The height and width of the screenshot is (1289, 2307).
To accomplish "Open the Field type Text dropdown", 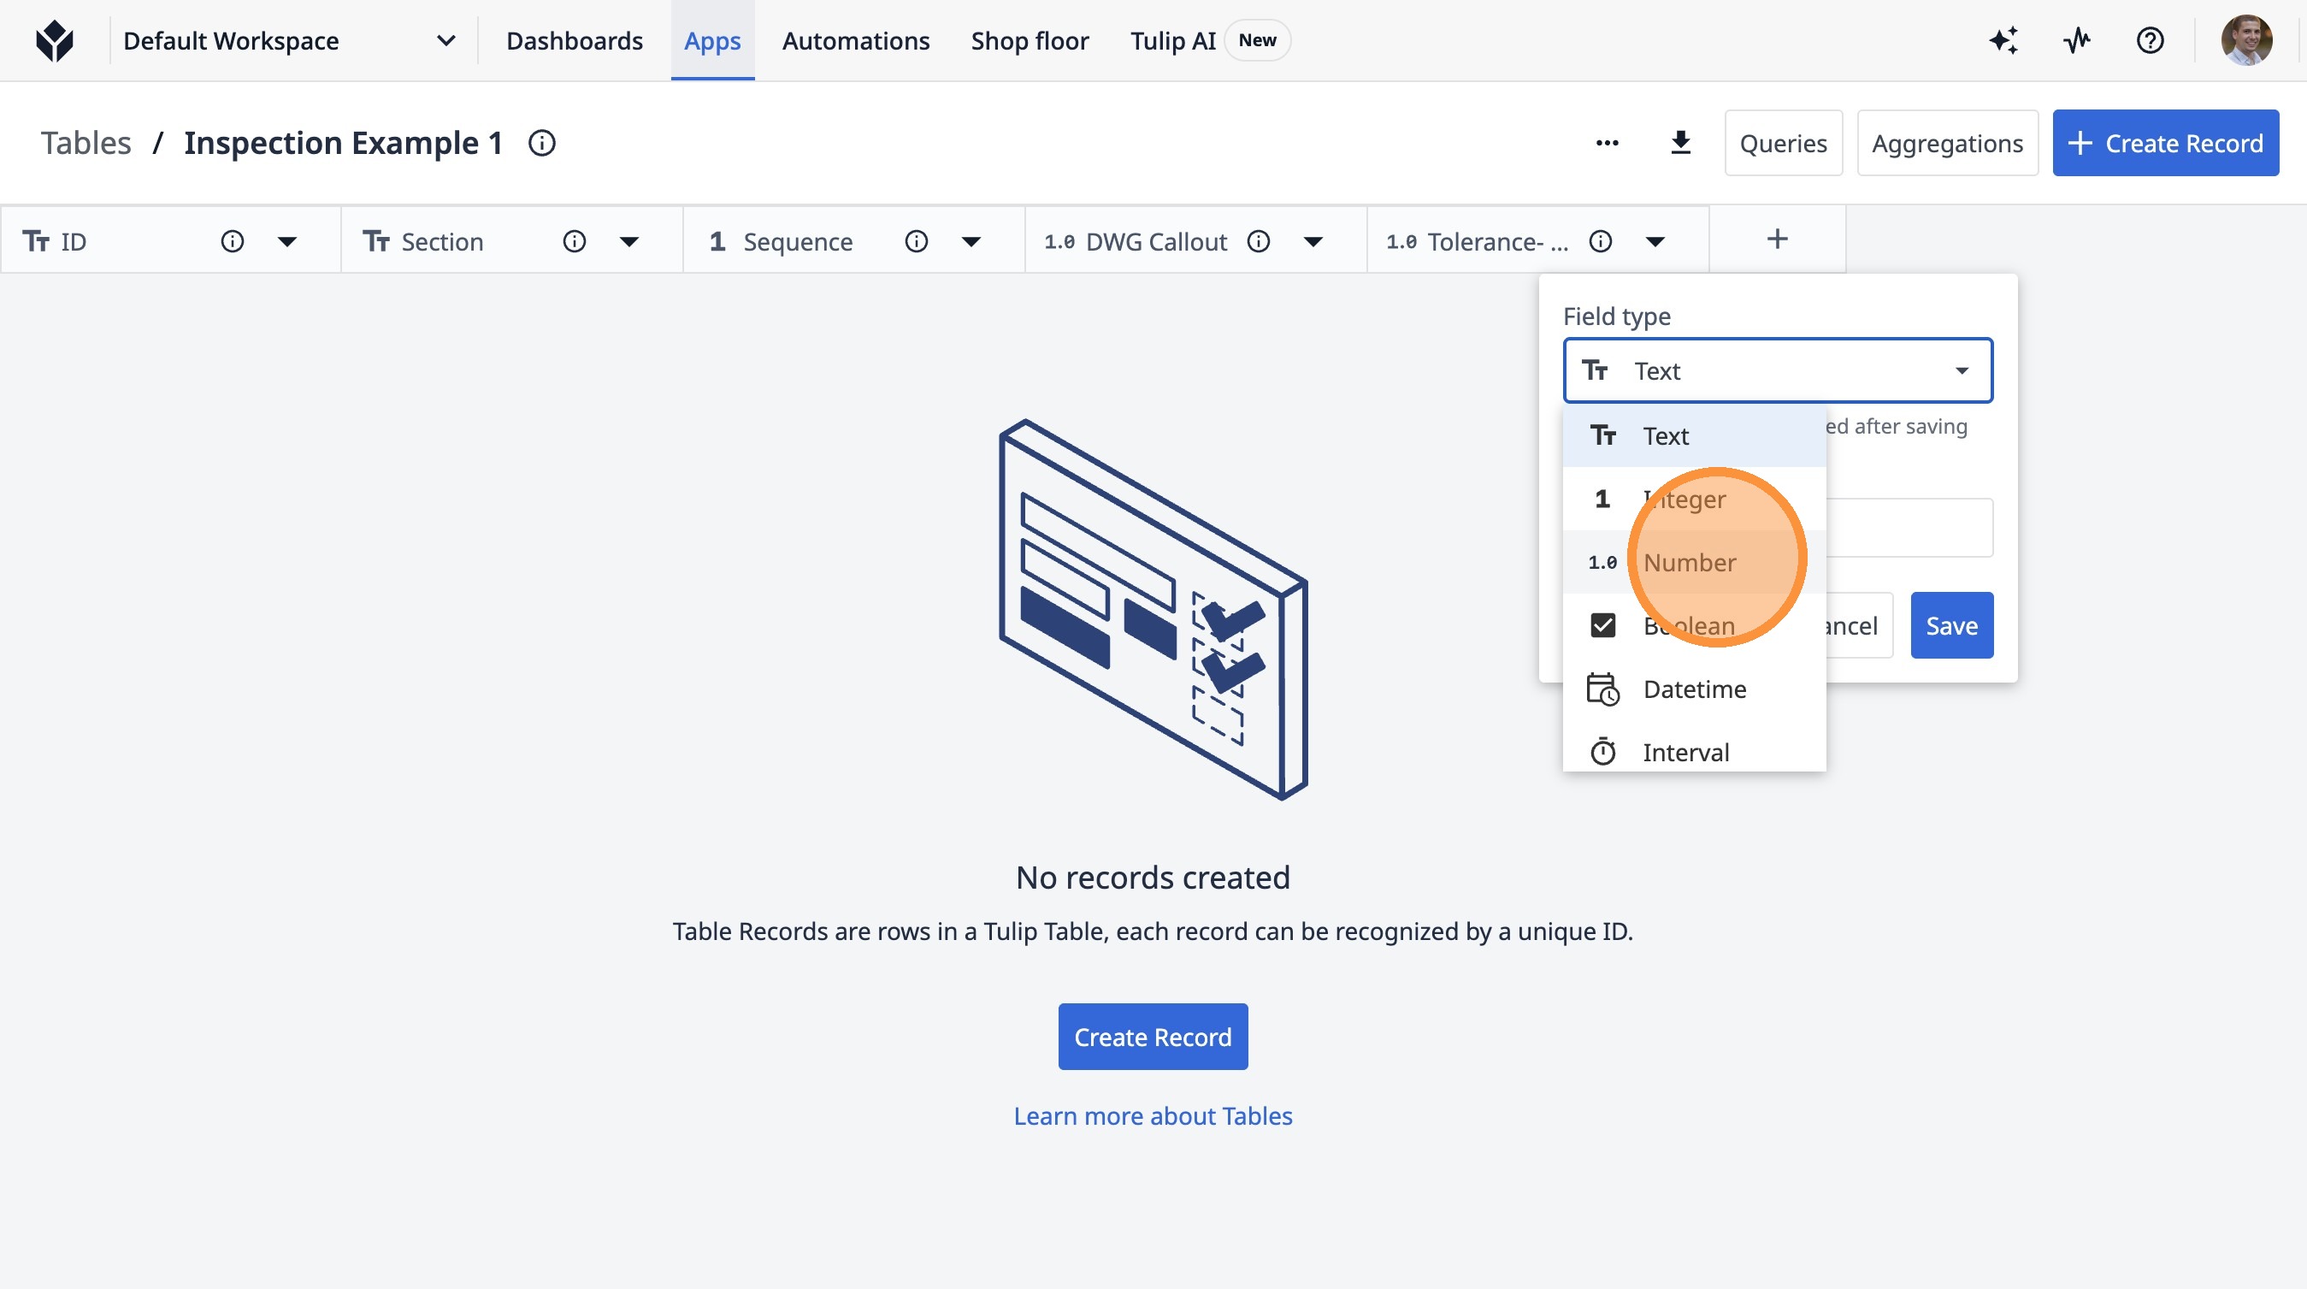I will pos(1777,370).
